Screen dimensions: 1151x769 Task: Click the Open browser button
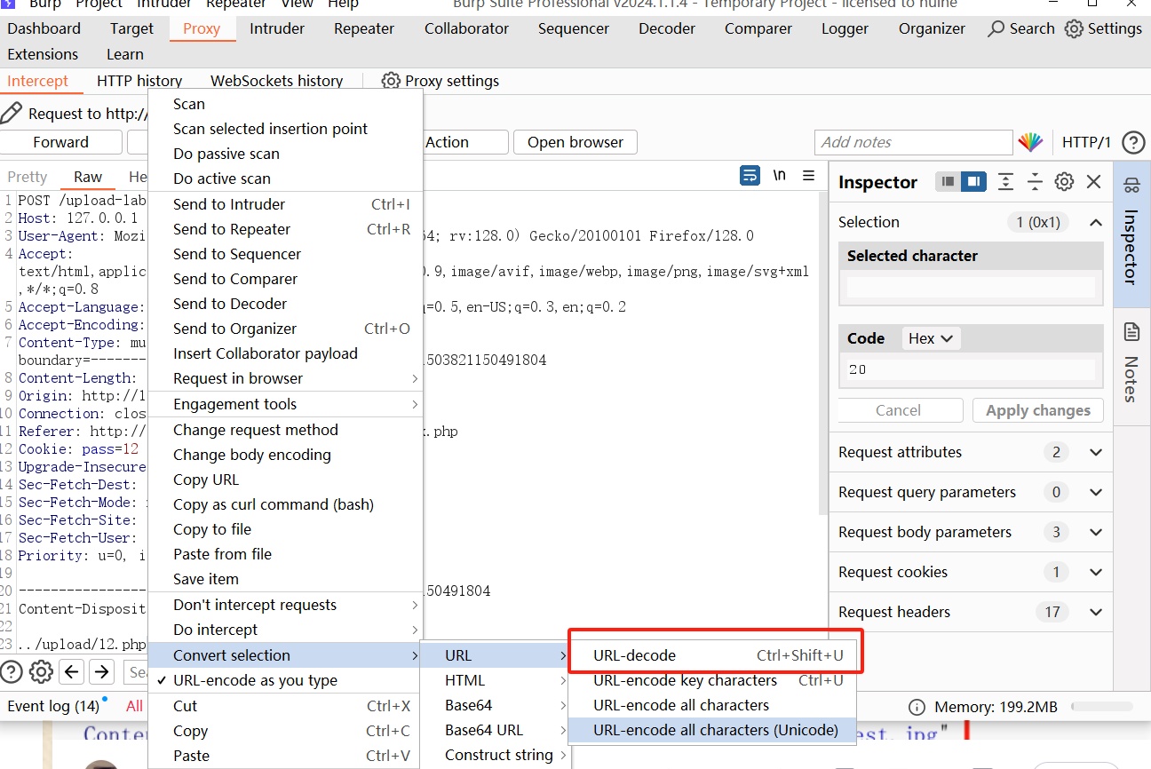click(x=575, y=142)
